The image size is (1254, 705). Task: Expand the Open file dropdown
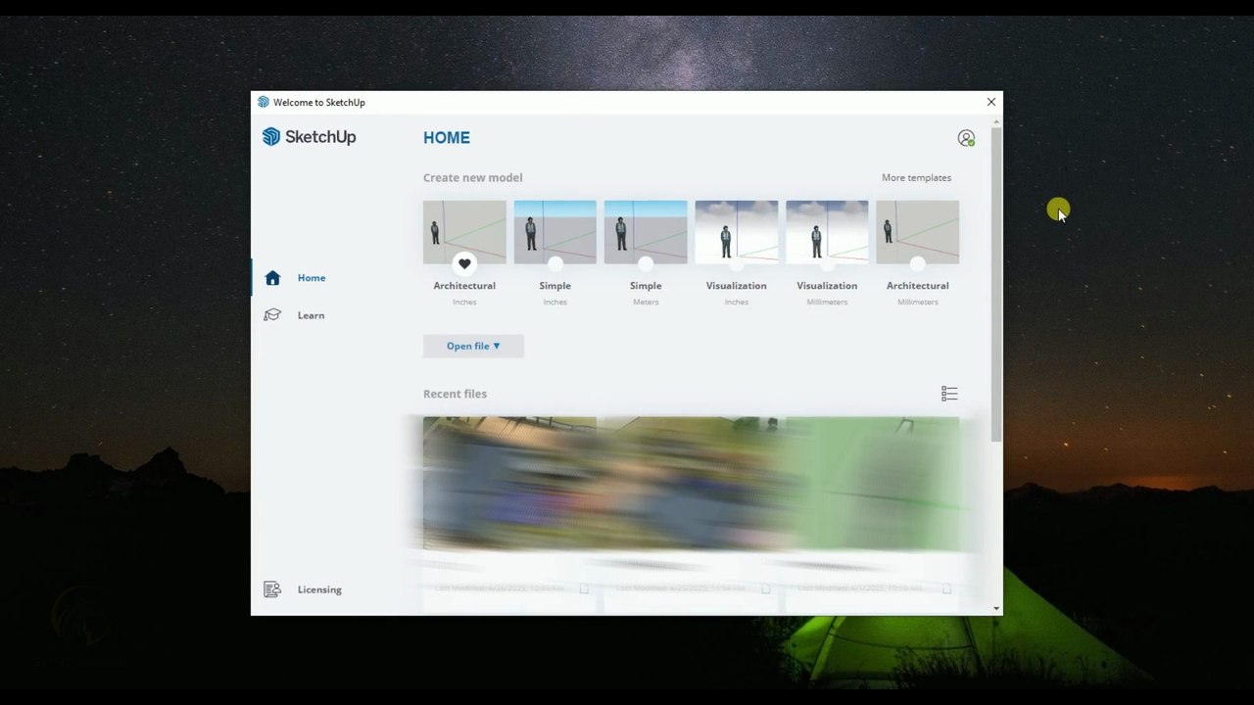tap(473, 346)
